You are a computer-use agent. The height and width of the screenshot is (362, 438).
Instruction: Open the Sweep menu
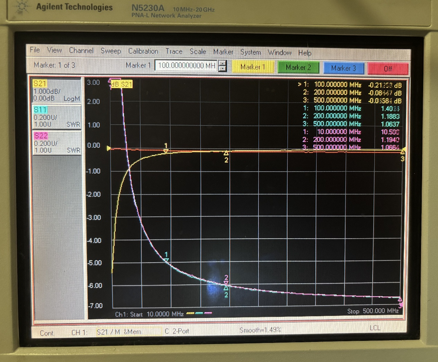[x=111, y=51]
